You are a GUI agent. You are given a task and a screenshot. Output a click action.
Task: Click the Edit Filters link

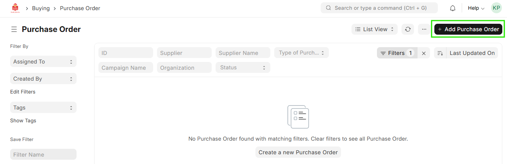[x=23, y=92]
